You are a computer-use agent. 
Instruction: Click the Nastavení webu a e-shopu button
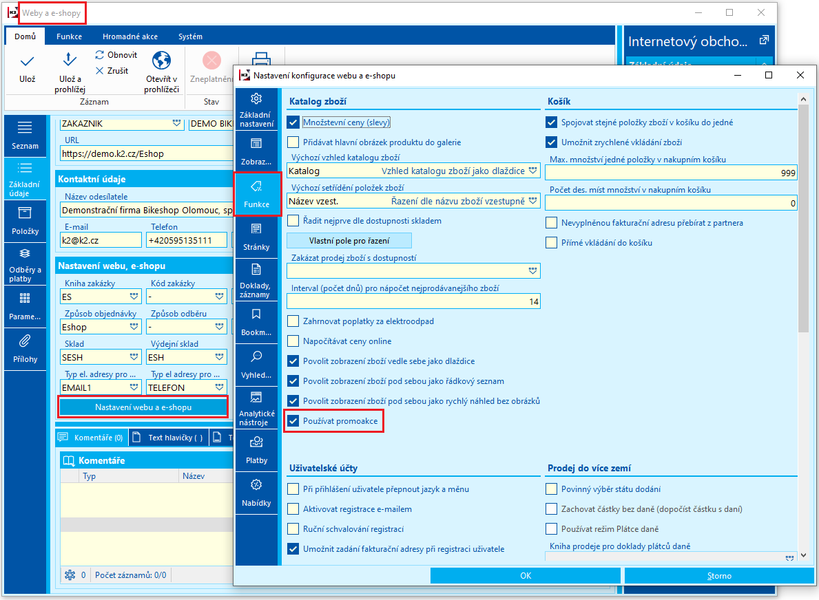pyautogui.click(x=143, y=407)
